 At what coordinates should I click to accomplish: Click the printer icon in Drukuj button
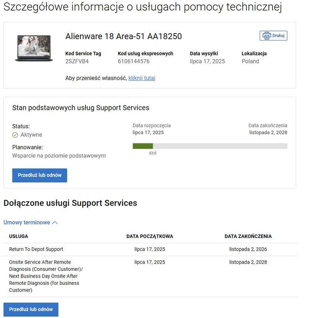(x=267, y=36)
